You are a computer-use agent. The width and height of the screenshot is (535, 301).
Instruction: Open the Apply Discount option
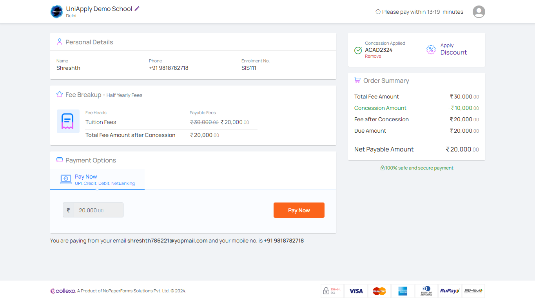pyautogui.click(x=453, y=49)
